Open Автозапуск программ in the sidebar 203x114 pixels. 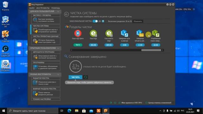click(x=46, y=56)
